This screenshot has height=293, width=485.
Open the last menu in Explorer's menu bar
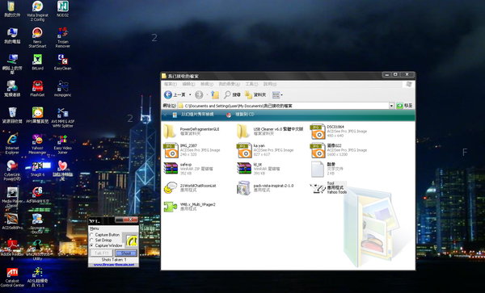coord(270,84)
